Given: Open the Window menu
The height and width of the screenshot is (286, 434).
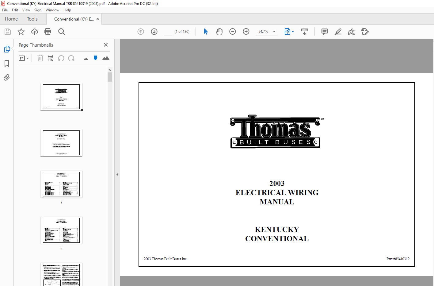Looking at the screenshot, I should (x=52, y=10).
